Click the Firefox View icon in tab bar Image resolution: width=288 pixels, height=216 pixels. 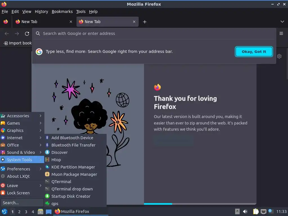[x=6, y=22]
